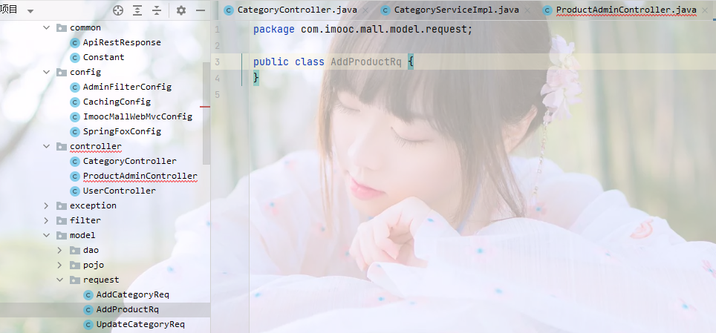Viewport: 716px width, 333px height.
Task: Collapse the common package
Action: point(46,27)
